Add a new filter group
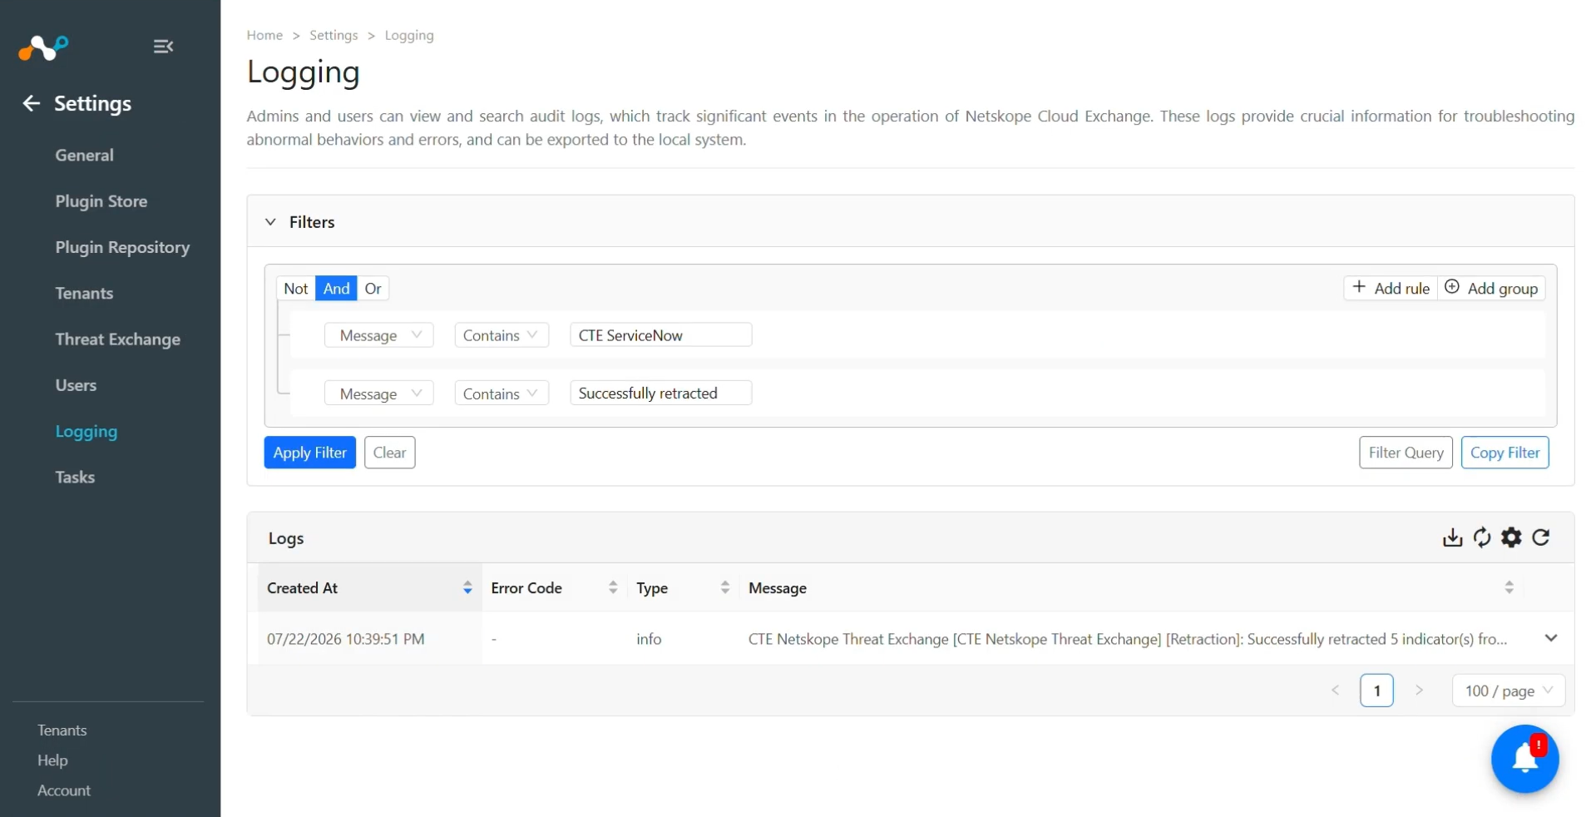 click(x=1491, y=289)
